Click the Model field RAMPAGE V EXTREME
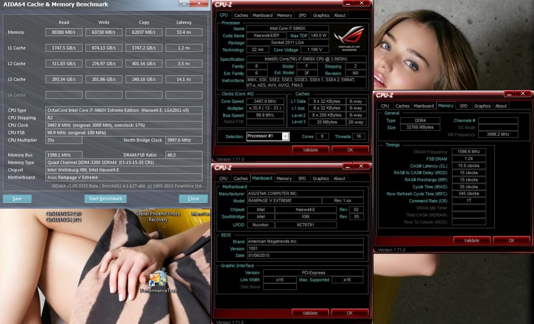Image resolution: width=534 pixels, height=324 pixels. [284, 201]
